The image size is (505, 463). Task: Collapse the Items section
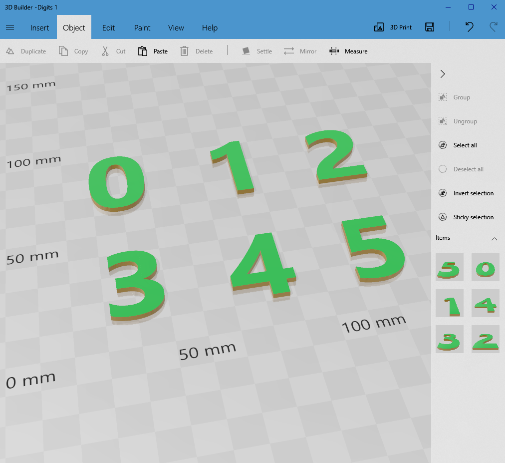click(495, 239)
